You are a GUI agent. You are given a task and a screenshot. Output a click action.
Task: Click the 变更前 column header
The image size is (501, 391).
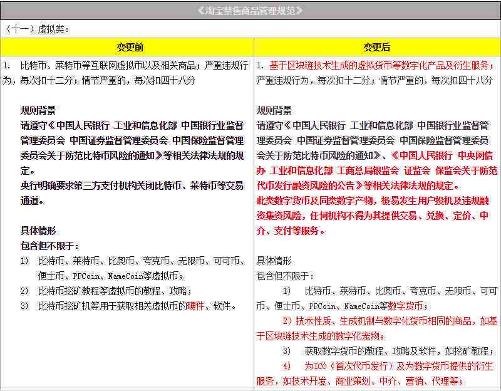click(x=130, y=47)
